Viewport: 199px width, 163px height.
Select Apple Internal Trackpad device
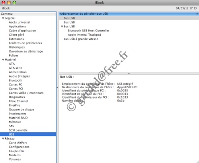(x=84, y=35)
